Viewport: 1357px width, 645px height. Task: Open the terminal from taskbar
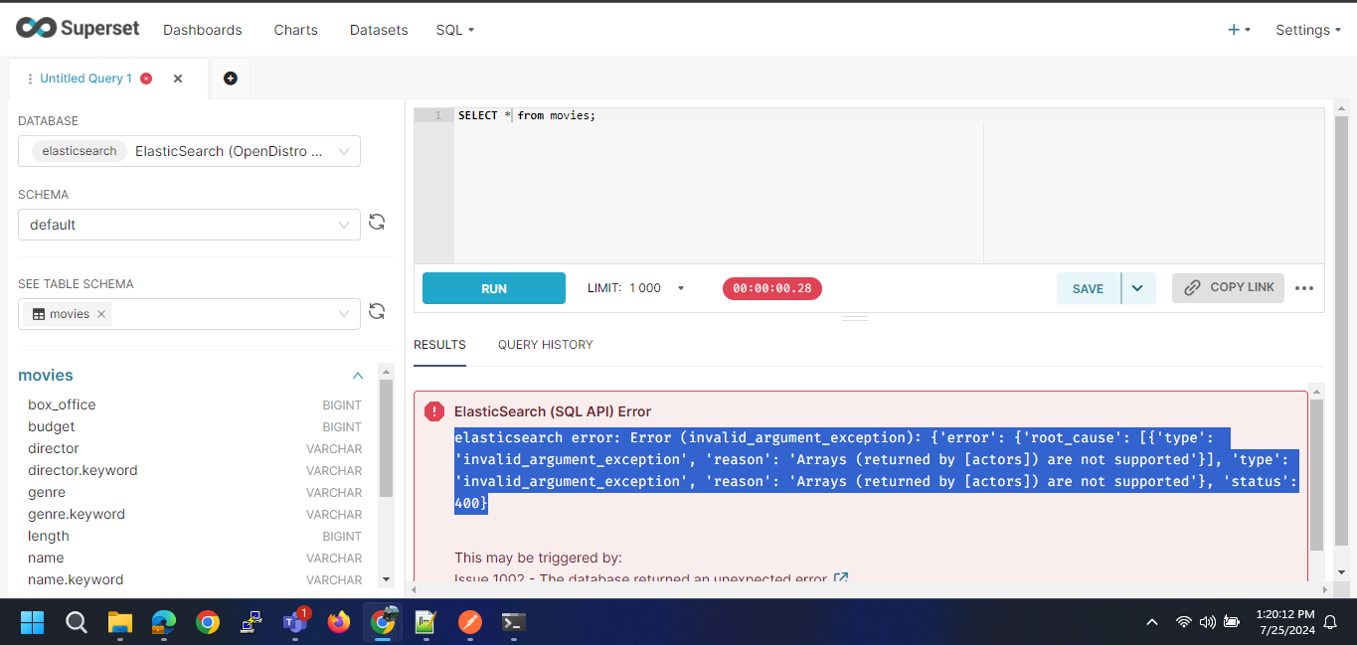514,622
